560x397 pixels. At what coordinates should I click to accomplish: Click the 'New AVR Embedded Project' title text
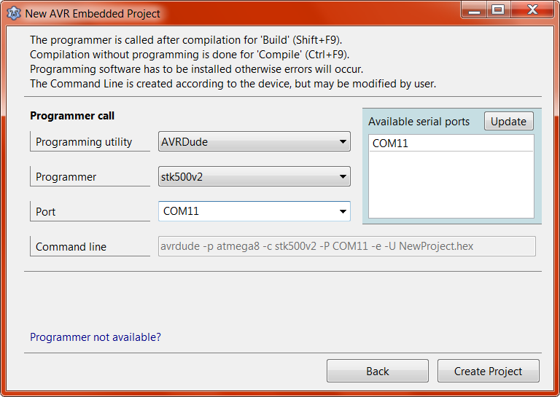click(93, 14)
